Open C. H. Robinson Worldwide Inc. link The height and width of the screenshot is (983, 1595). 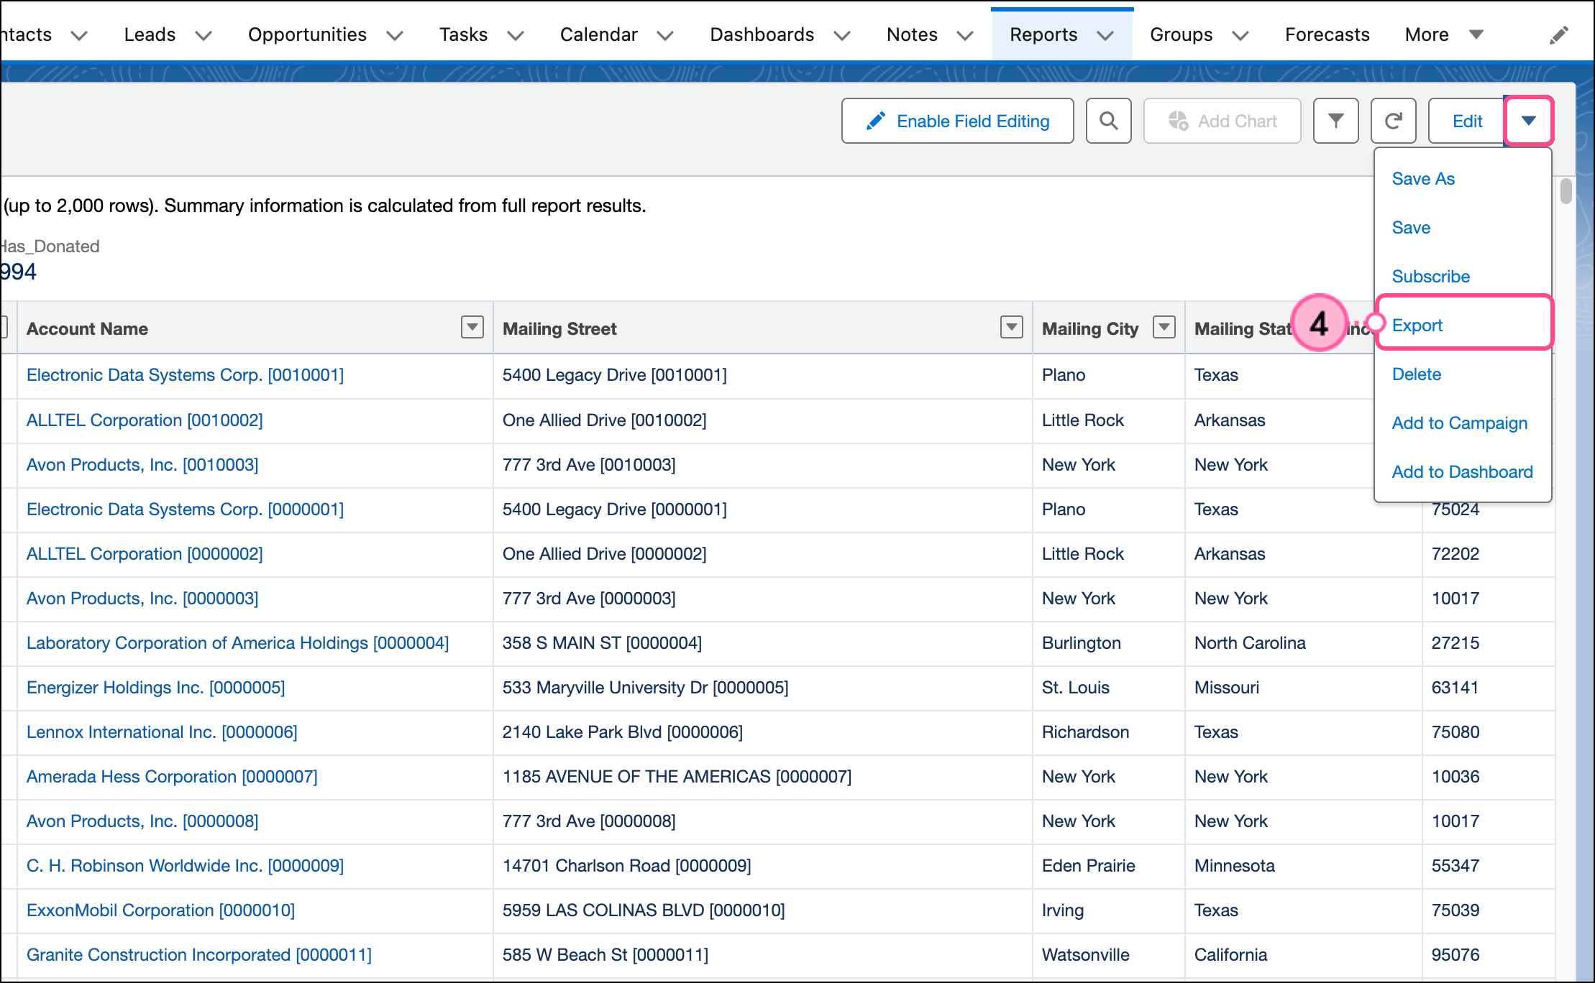tap(185, 865)
